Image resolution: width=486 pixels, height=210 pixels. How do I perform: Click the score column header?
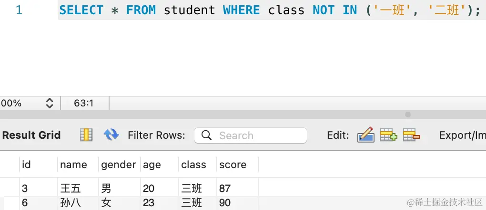tap(238, 164)
